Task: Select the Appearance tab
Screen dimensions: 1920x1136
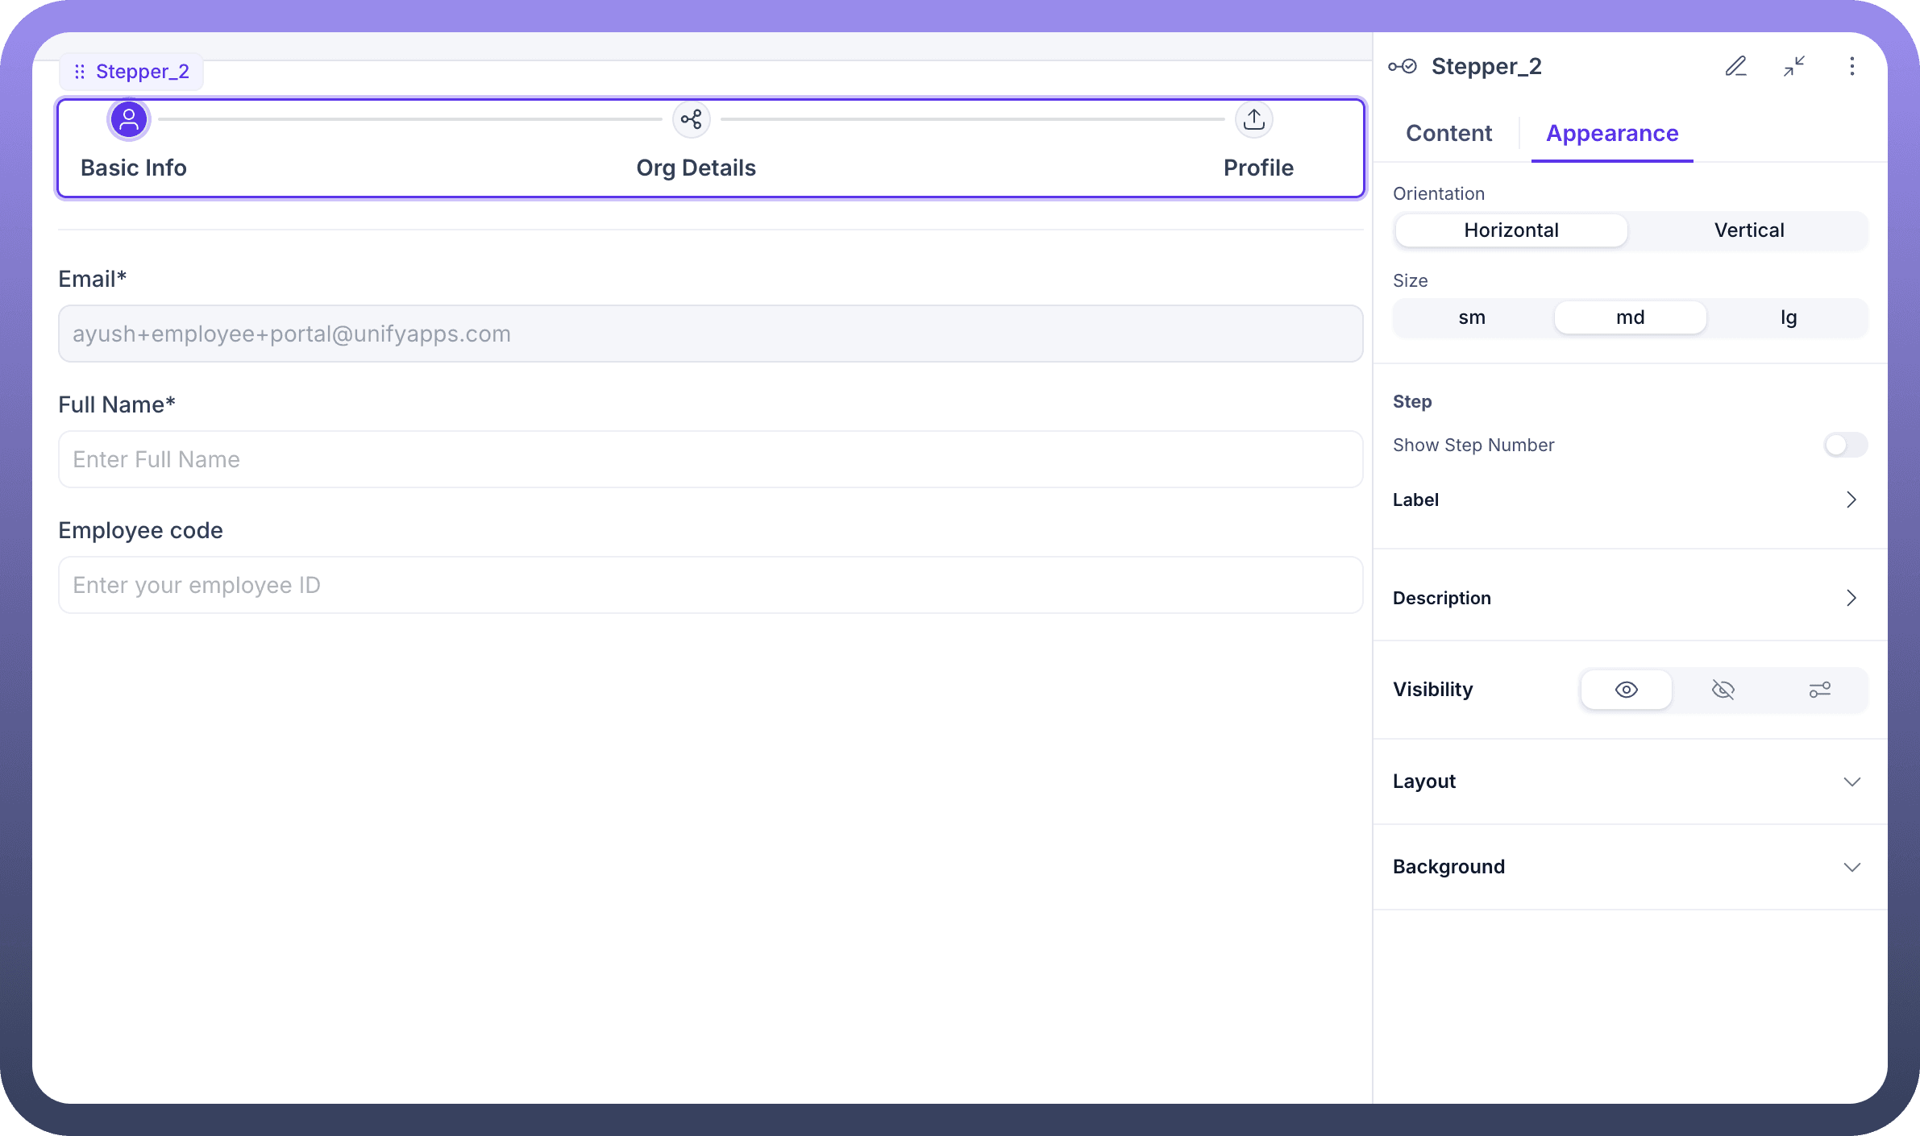Action: tap(1612, 133)
